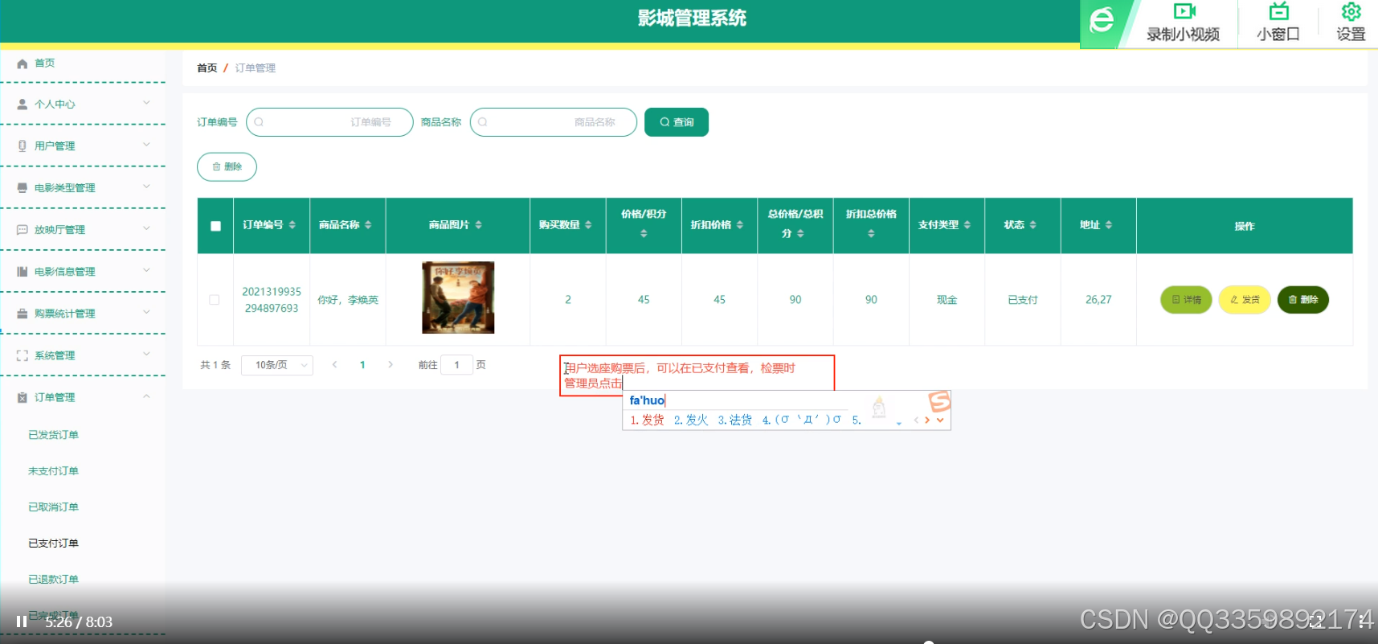The height and width of the screenshot is (644, 1378).
Task: Sort by 地址 column arrows
Action: coord(1109,225)
